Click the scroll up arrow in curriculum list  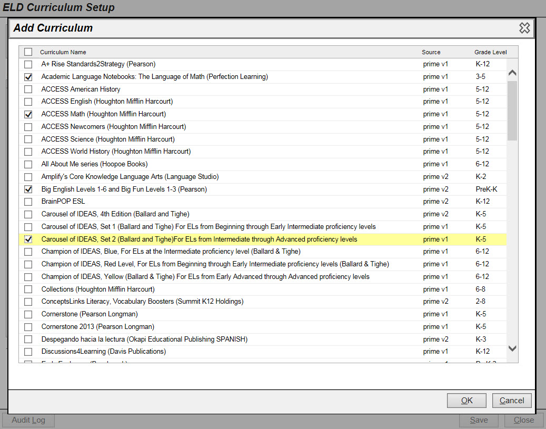[512, 73]
